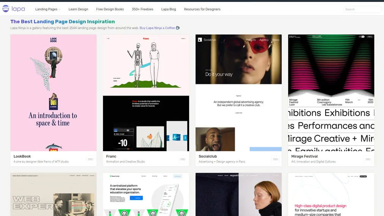
Task: Click 'Advertising + Design agency in Paris' description
Action: 222,162
